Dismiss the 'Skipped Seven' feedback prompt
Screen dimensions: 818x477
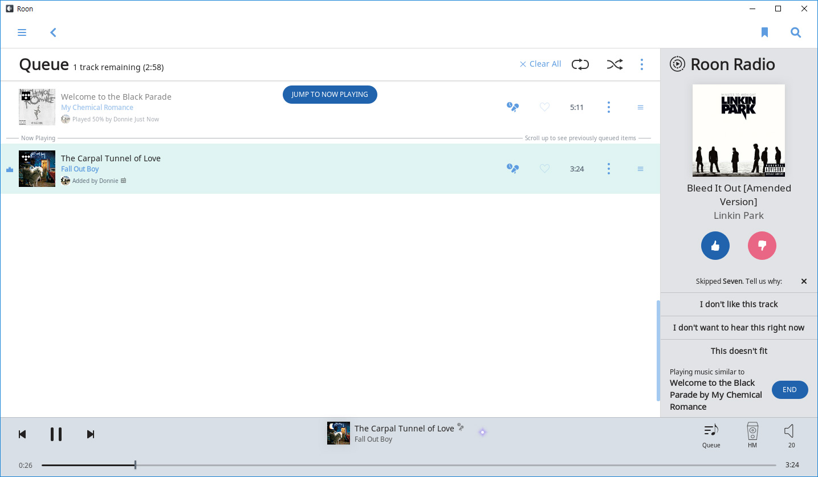pyautogui.click(x=804, y=281)
